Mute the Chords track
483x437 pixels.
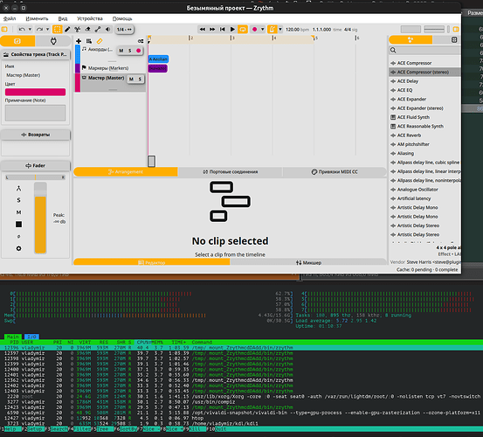(x=121, y=51)
